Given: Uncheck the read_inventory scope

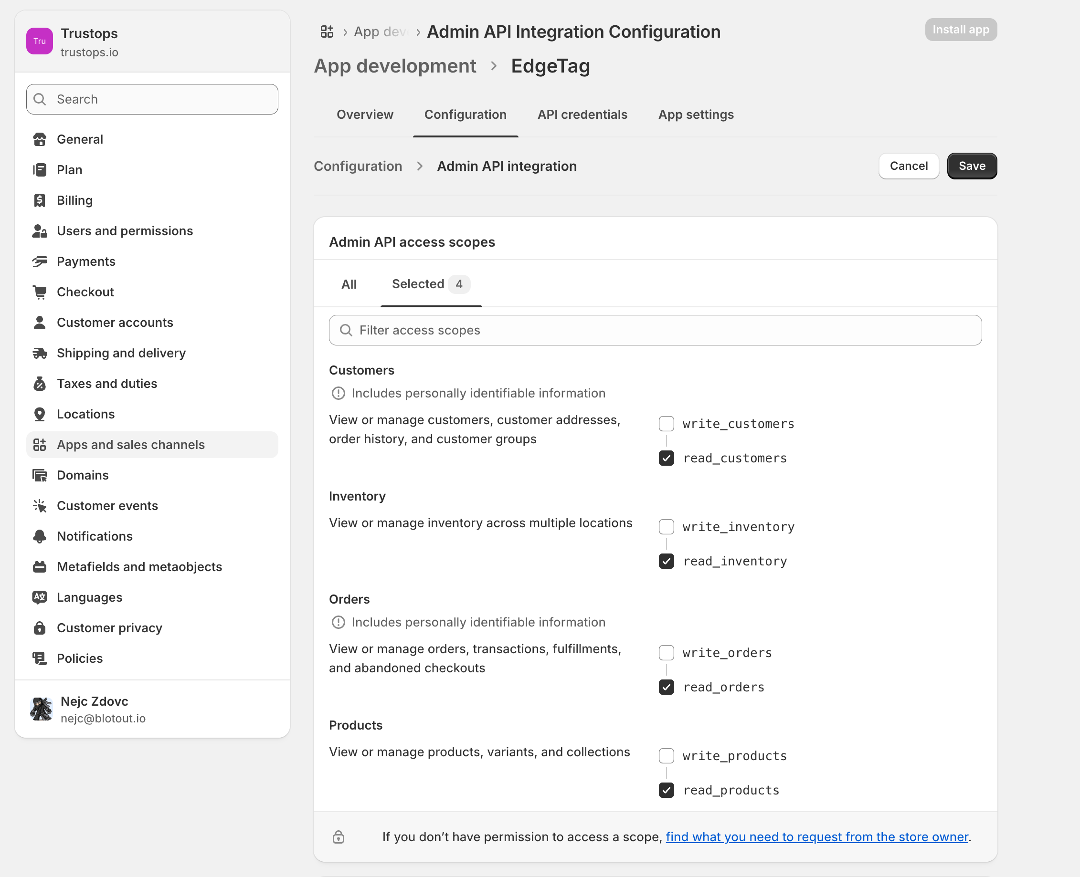Looking at the screenshot, I should coord(666,561).
